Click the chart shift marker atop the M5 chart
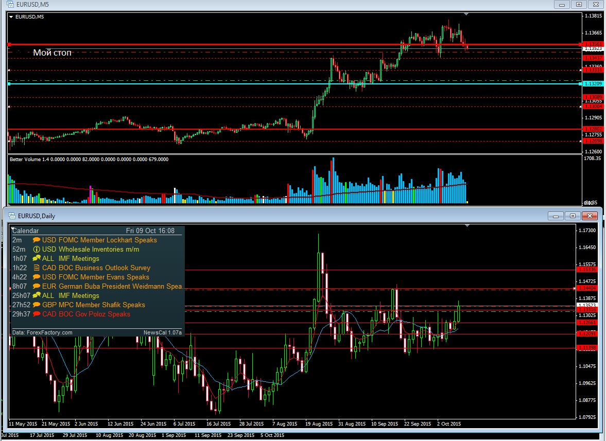This screenshot has height=441, width=606. [466, 14]
